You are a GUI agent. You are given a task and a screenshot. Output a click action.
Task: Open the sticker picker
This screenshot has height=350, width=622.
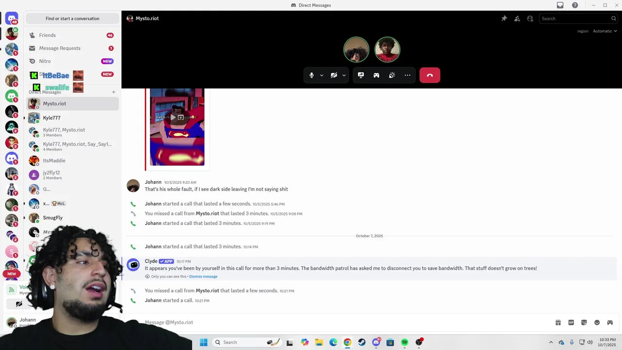pyautogui.click(x=584, y=322)
